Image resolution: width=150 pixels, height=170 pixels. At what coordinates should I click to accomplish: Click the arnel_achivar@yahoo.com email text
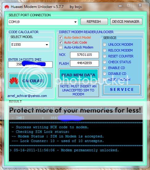27,96
